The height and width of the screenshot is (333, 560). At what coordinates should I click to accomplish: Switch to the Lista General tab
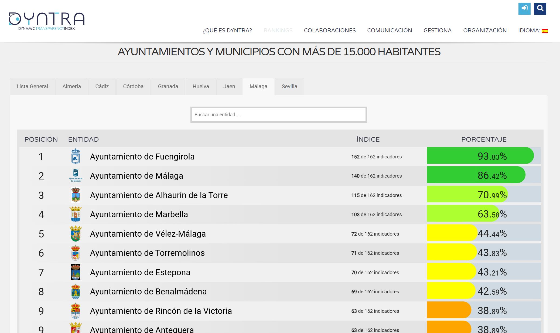[x=32, y=86]
